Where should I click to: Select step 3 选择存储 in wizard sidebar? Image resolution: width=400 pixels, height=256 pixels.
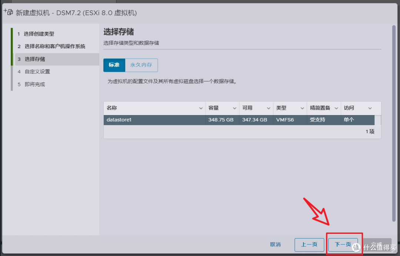click(x=57, y=59)
